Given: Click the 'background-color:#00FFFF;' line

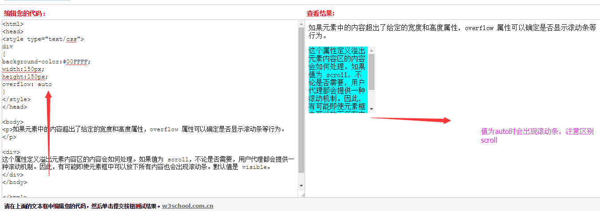Looking at the screenshot, I should tap(46, 62).
